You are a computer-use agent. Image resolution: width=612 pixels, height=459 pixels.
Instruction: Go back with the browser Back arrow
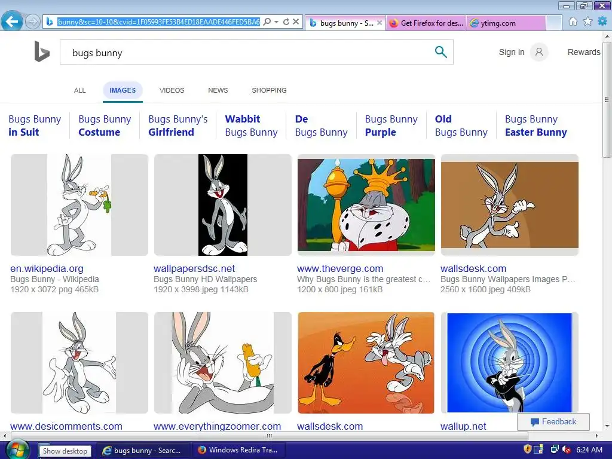12,21
